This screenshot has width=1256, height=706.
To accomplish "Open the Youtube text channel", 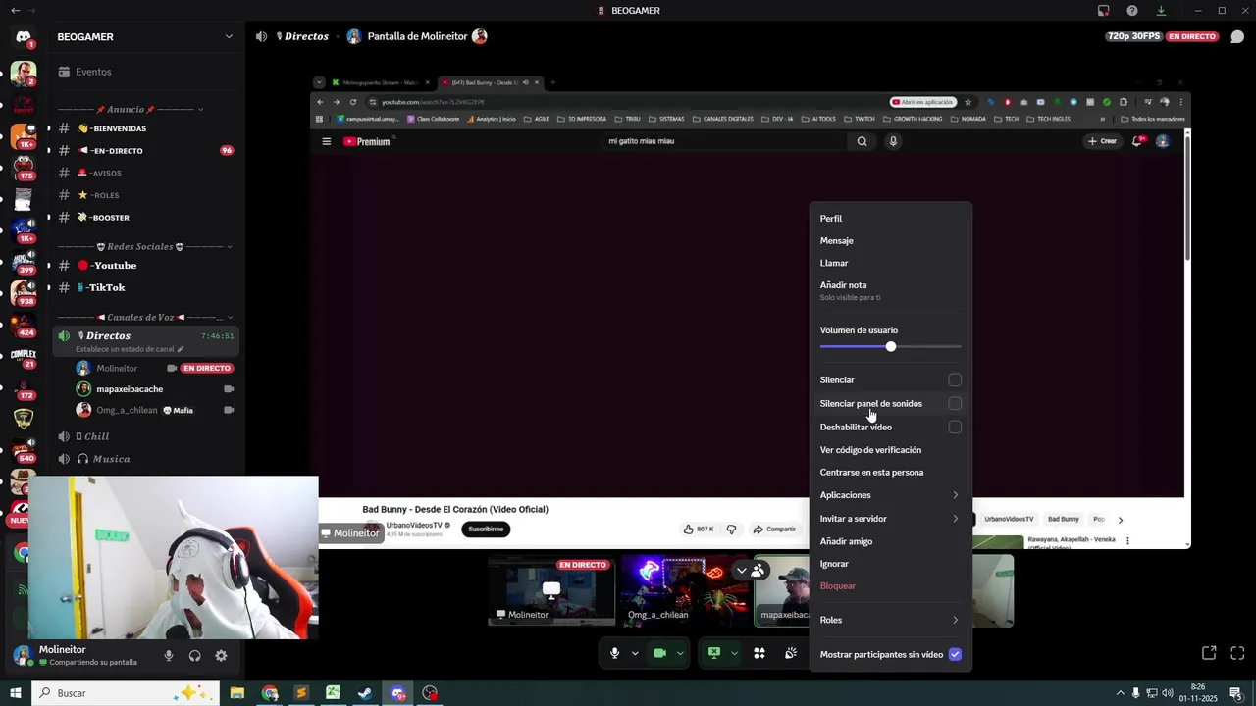I will (x=146, y=266).
